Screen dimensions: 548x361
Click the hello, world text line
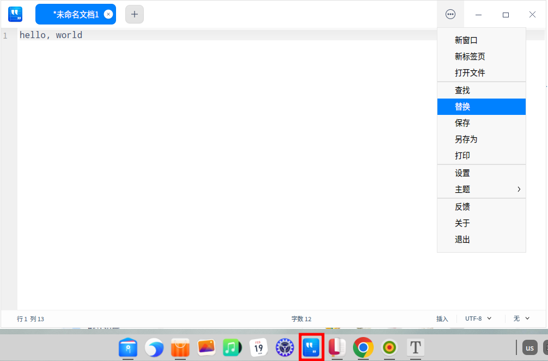[51, 35]
